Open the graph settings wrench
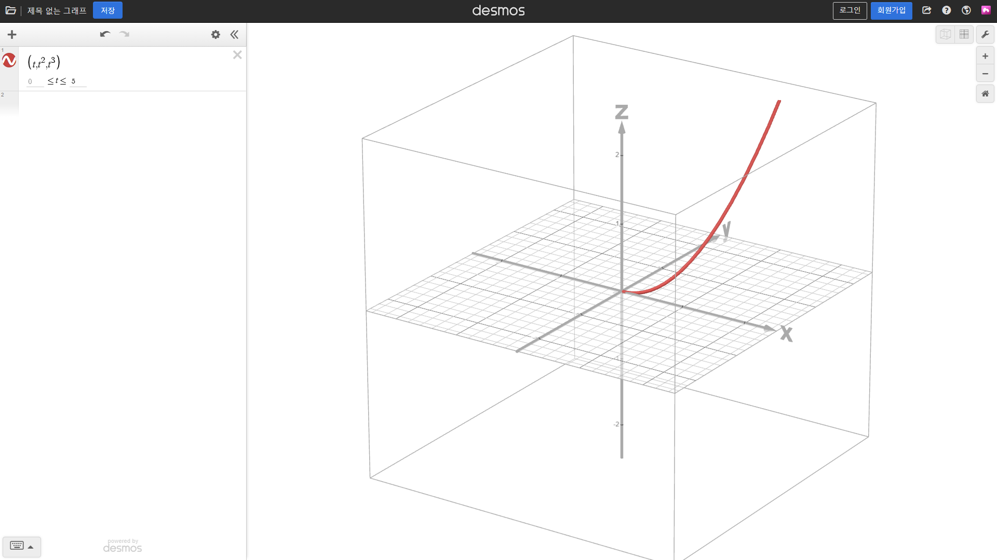Screen dimensions: 997x560 pyautogui.click(x=985, y=35)
